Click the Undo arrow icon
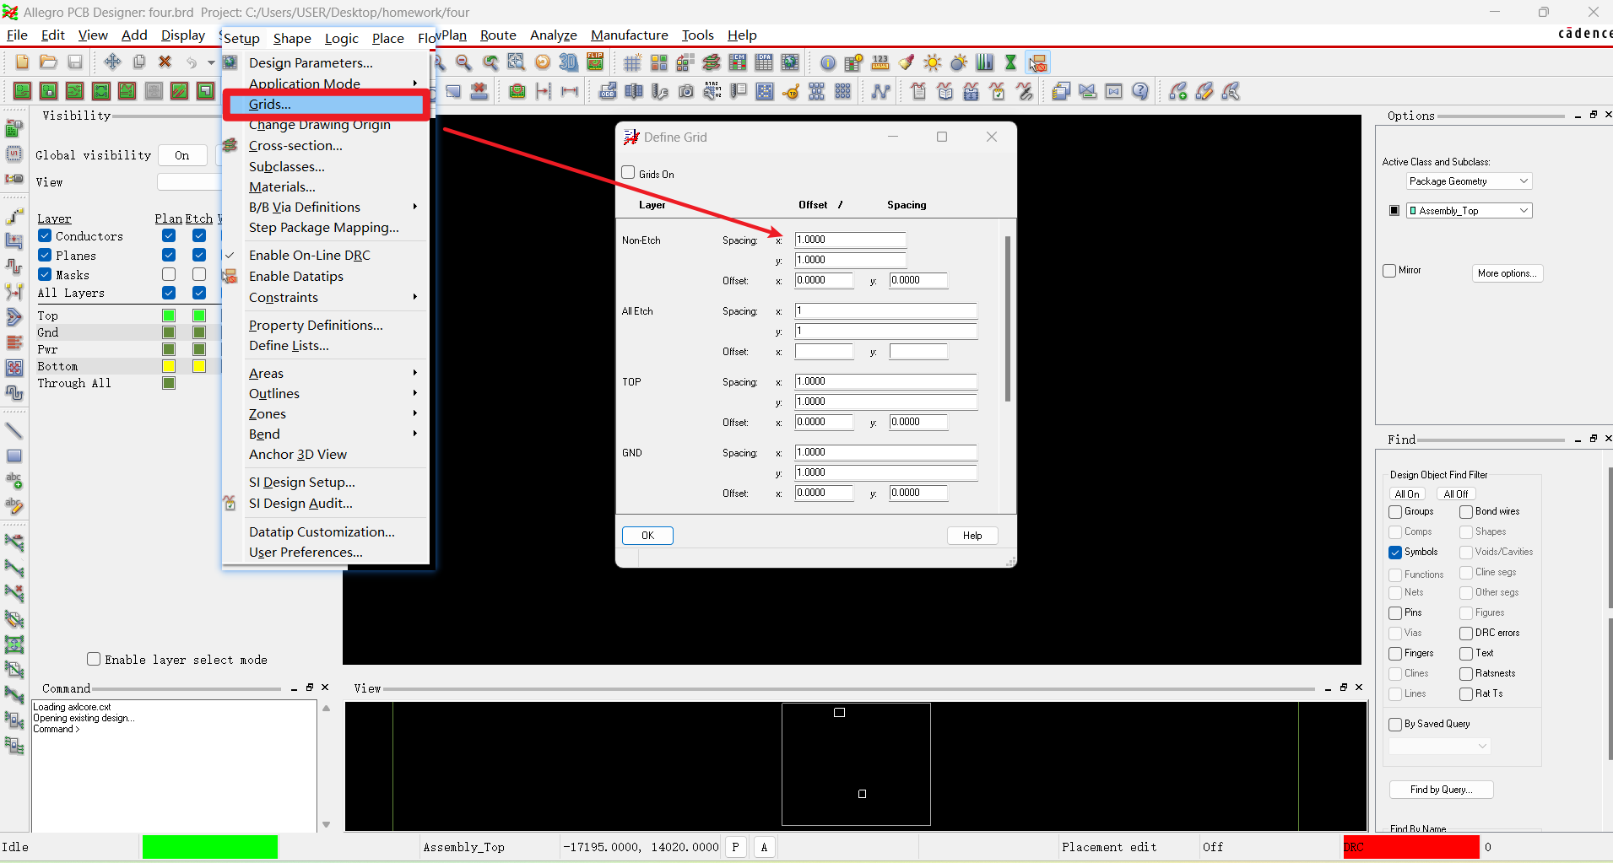 192,62
